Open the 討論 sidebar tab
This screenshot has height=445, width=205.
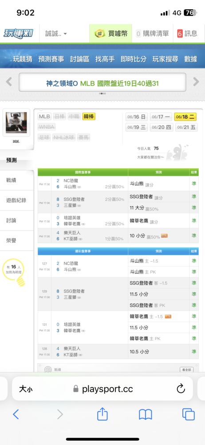(x=17, y=221)
